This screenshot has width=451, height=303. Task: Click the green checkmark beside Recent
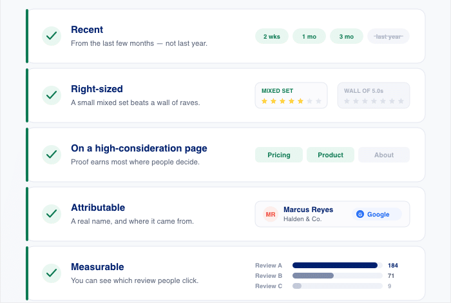[x=52, y=36]
